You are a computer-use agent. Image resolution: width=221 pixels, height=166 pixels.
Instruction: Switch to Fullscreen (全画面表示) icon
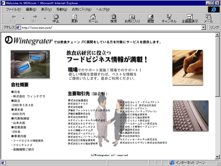point(190,18)
